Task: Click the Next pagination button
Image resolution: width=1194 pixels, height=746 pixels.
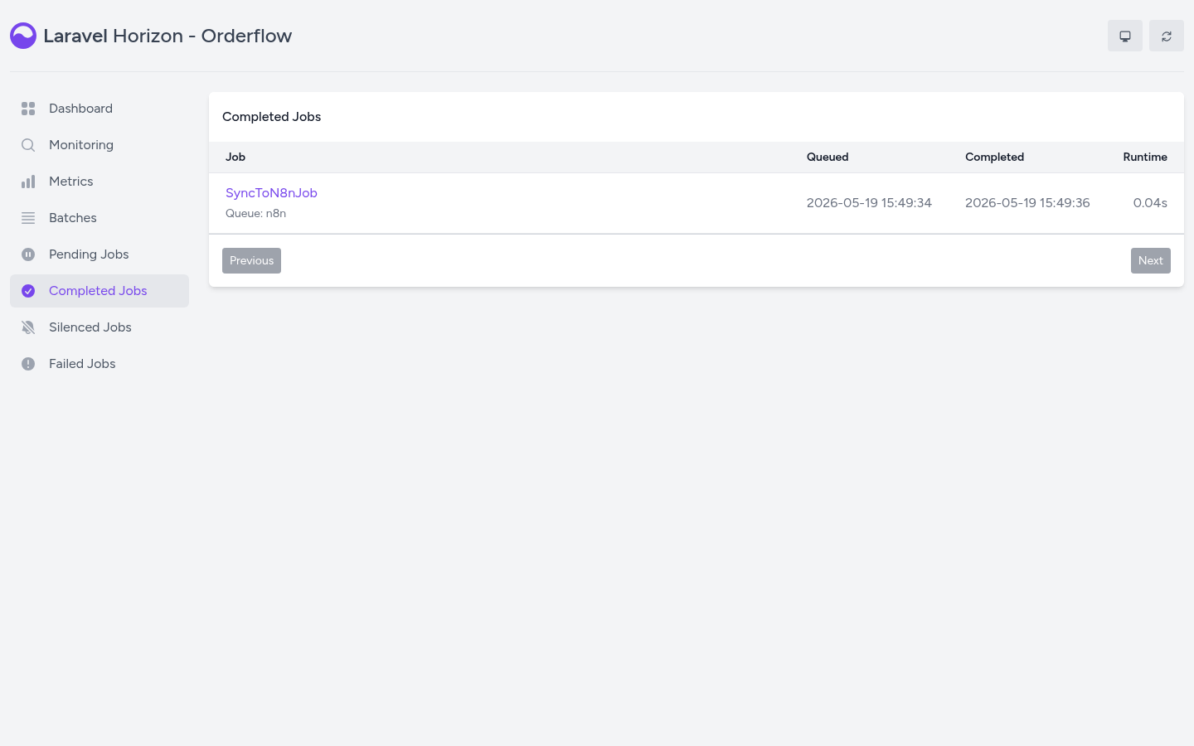Action: pos(1151,260)
